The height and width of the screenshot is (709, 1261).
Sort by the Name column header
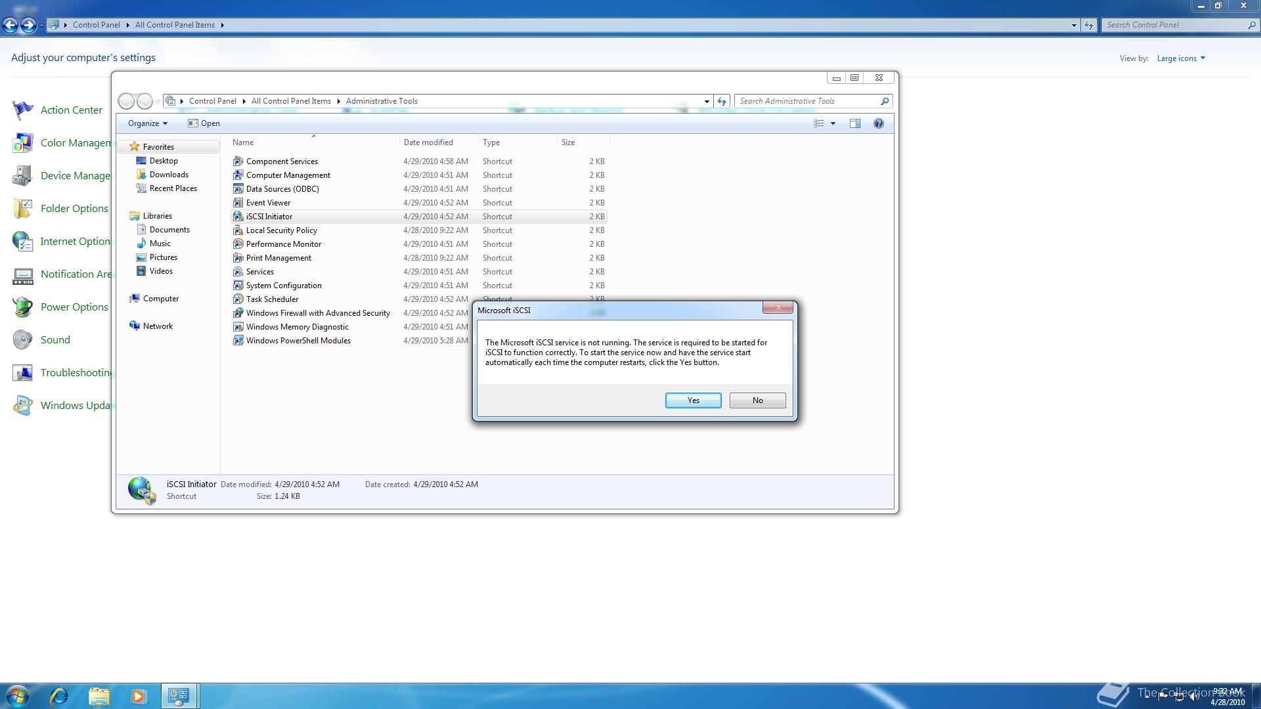point(314,142)
